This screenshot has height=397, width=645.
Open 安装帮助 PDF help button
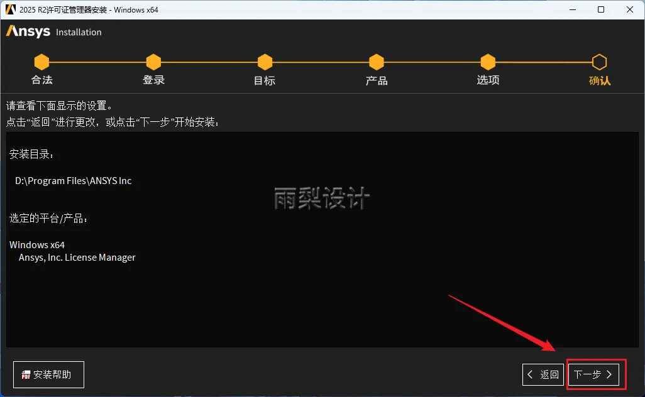coord(48,374)
